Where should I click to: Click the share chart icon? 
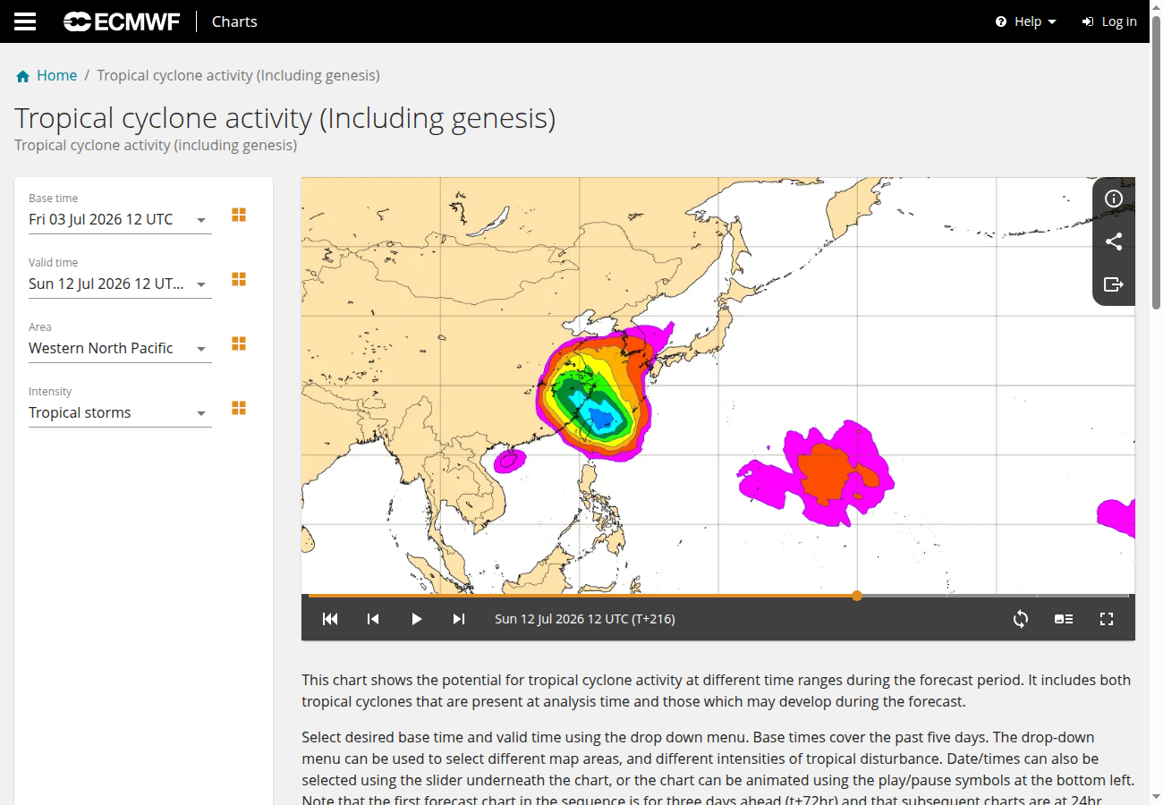click(1114, 241)
